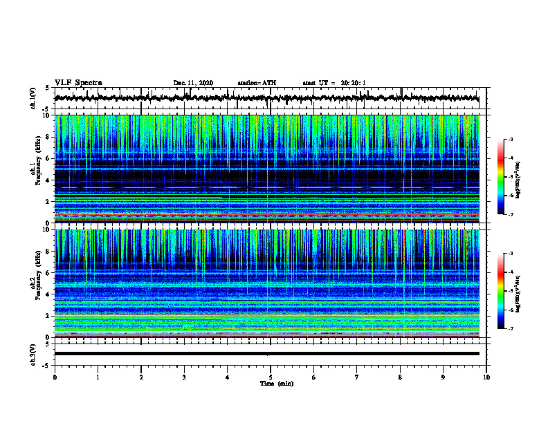
Task: Click the 'ch.3(V)' waveform axis label
Action: 33,355
